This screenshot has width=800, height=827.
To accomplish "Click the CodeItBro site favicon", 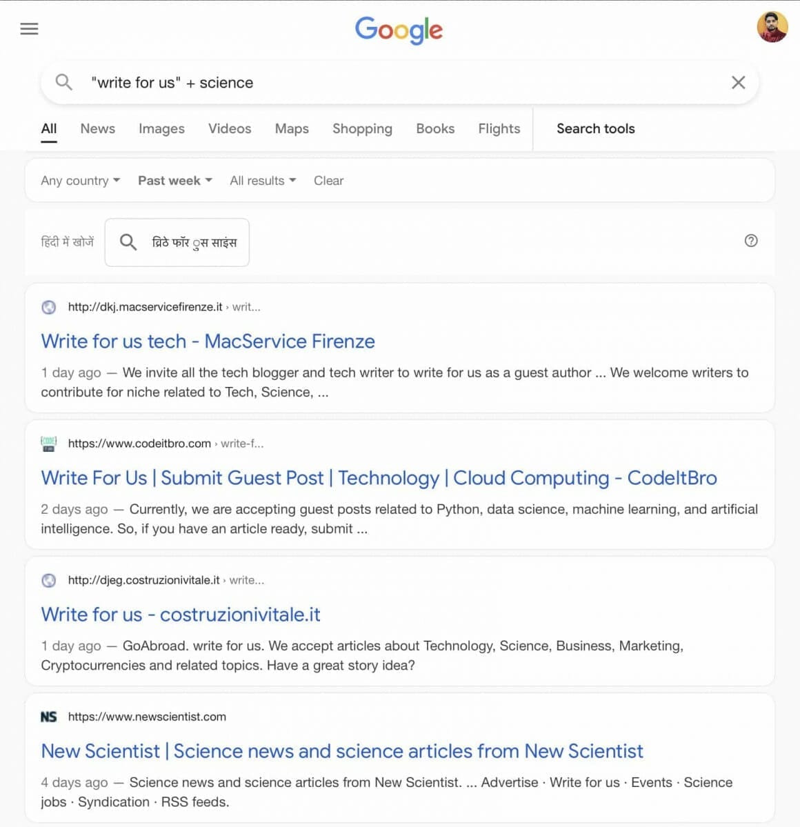I will (48, 444).
